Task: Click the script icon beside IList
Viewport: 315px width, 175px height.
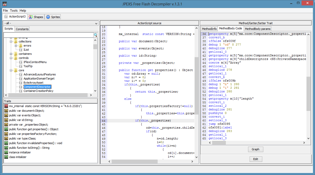Action: [x=21, y=50]
